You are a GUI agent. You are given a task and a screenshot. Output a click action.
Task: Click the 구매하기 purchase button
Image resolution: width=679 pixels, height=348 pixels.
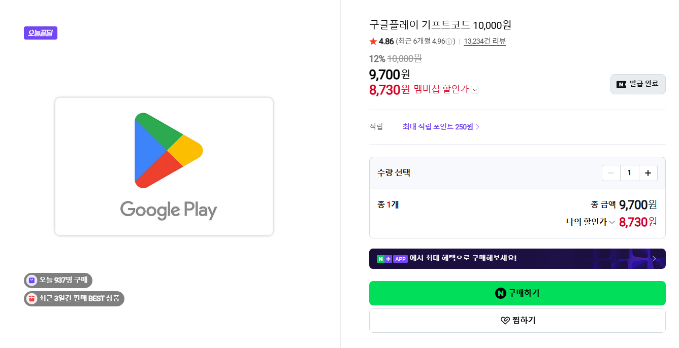tap(517, 293)
